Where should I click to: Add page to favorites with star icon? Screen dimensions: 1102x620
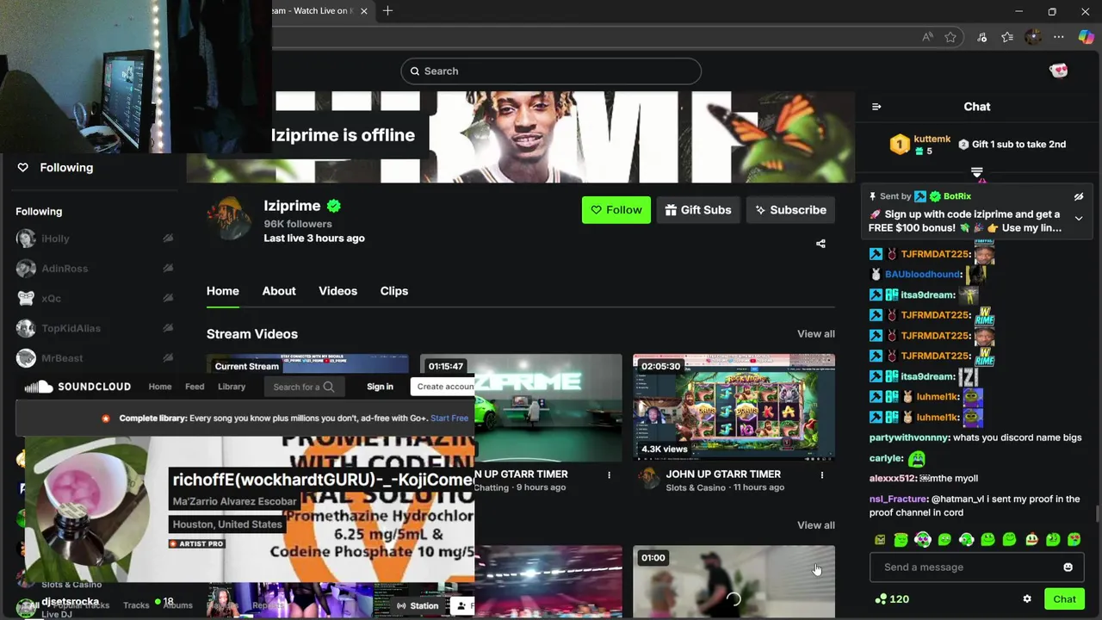950,37
